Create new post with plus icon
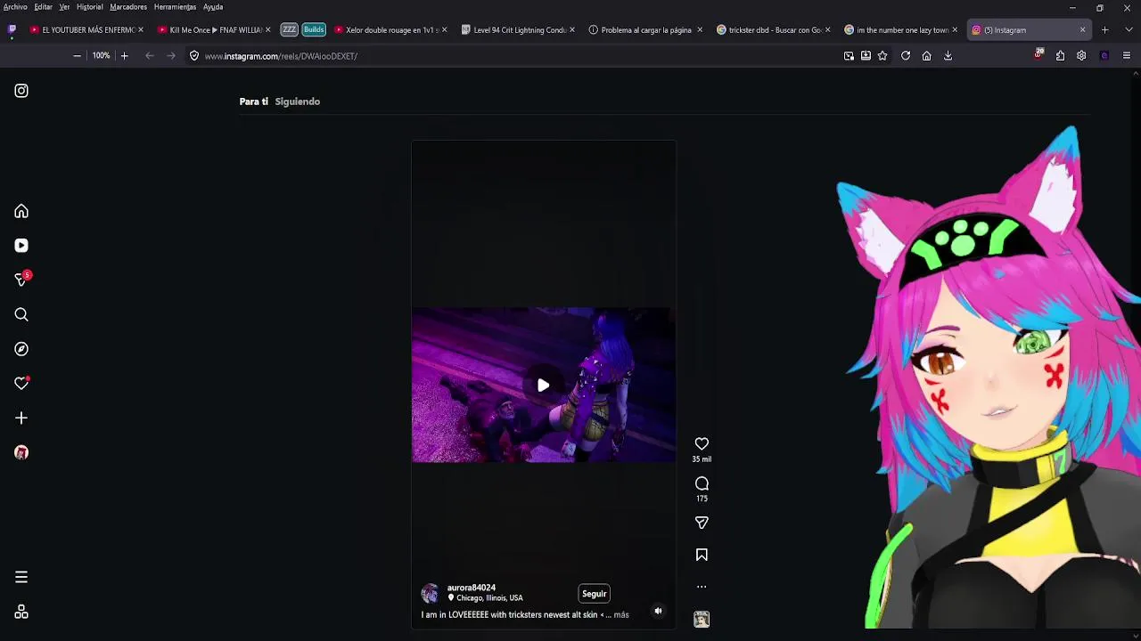This screenshot has height=641, width=1141. [x=21, y=418]
